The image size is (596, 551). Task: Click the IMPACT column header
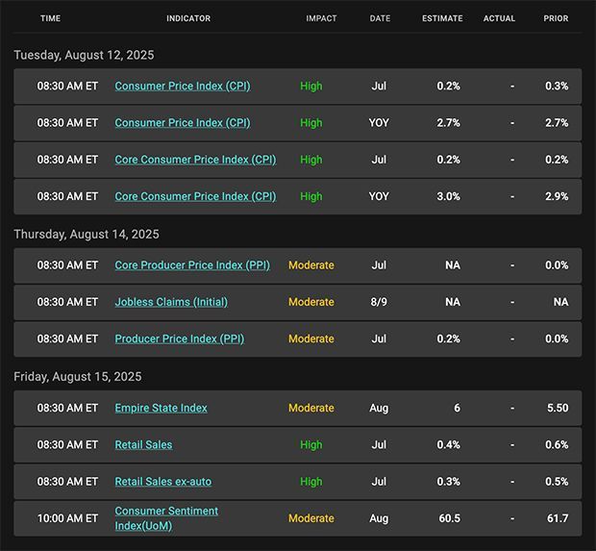pos(322,18)
